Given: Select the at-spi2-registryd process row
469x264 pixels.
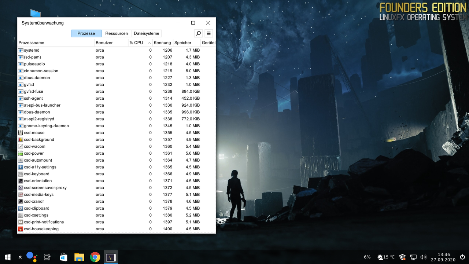Looking at the screenshot, I should coord(117,119).
